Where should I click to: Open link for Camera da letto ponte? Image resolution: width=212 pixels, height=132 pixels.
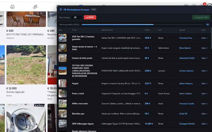pyautogui.click(x=204, y=58)
